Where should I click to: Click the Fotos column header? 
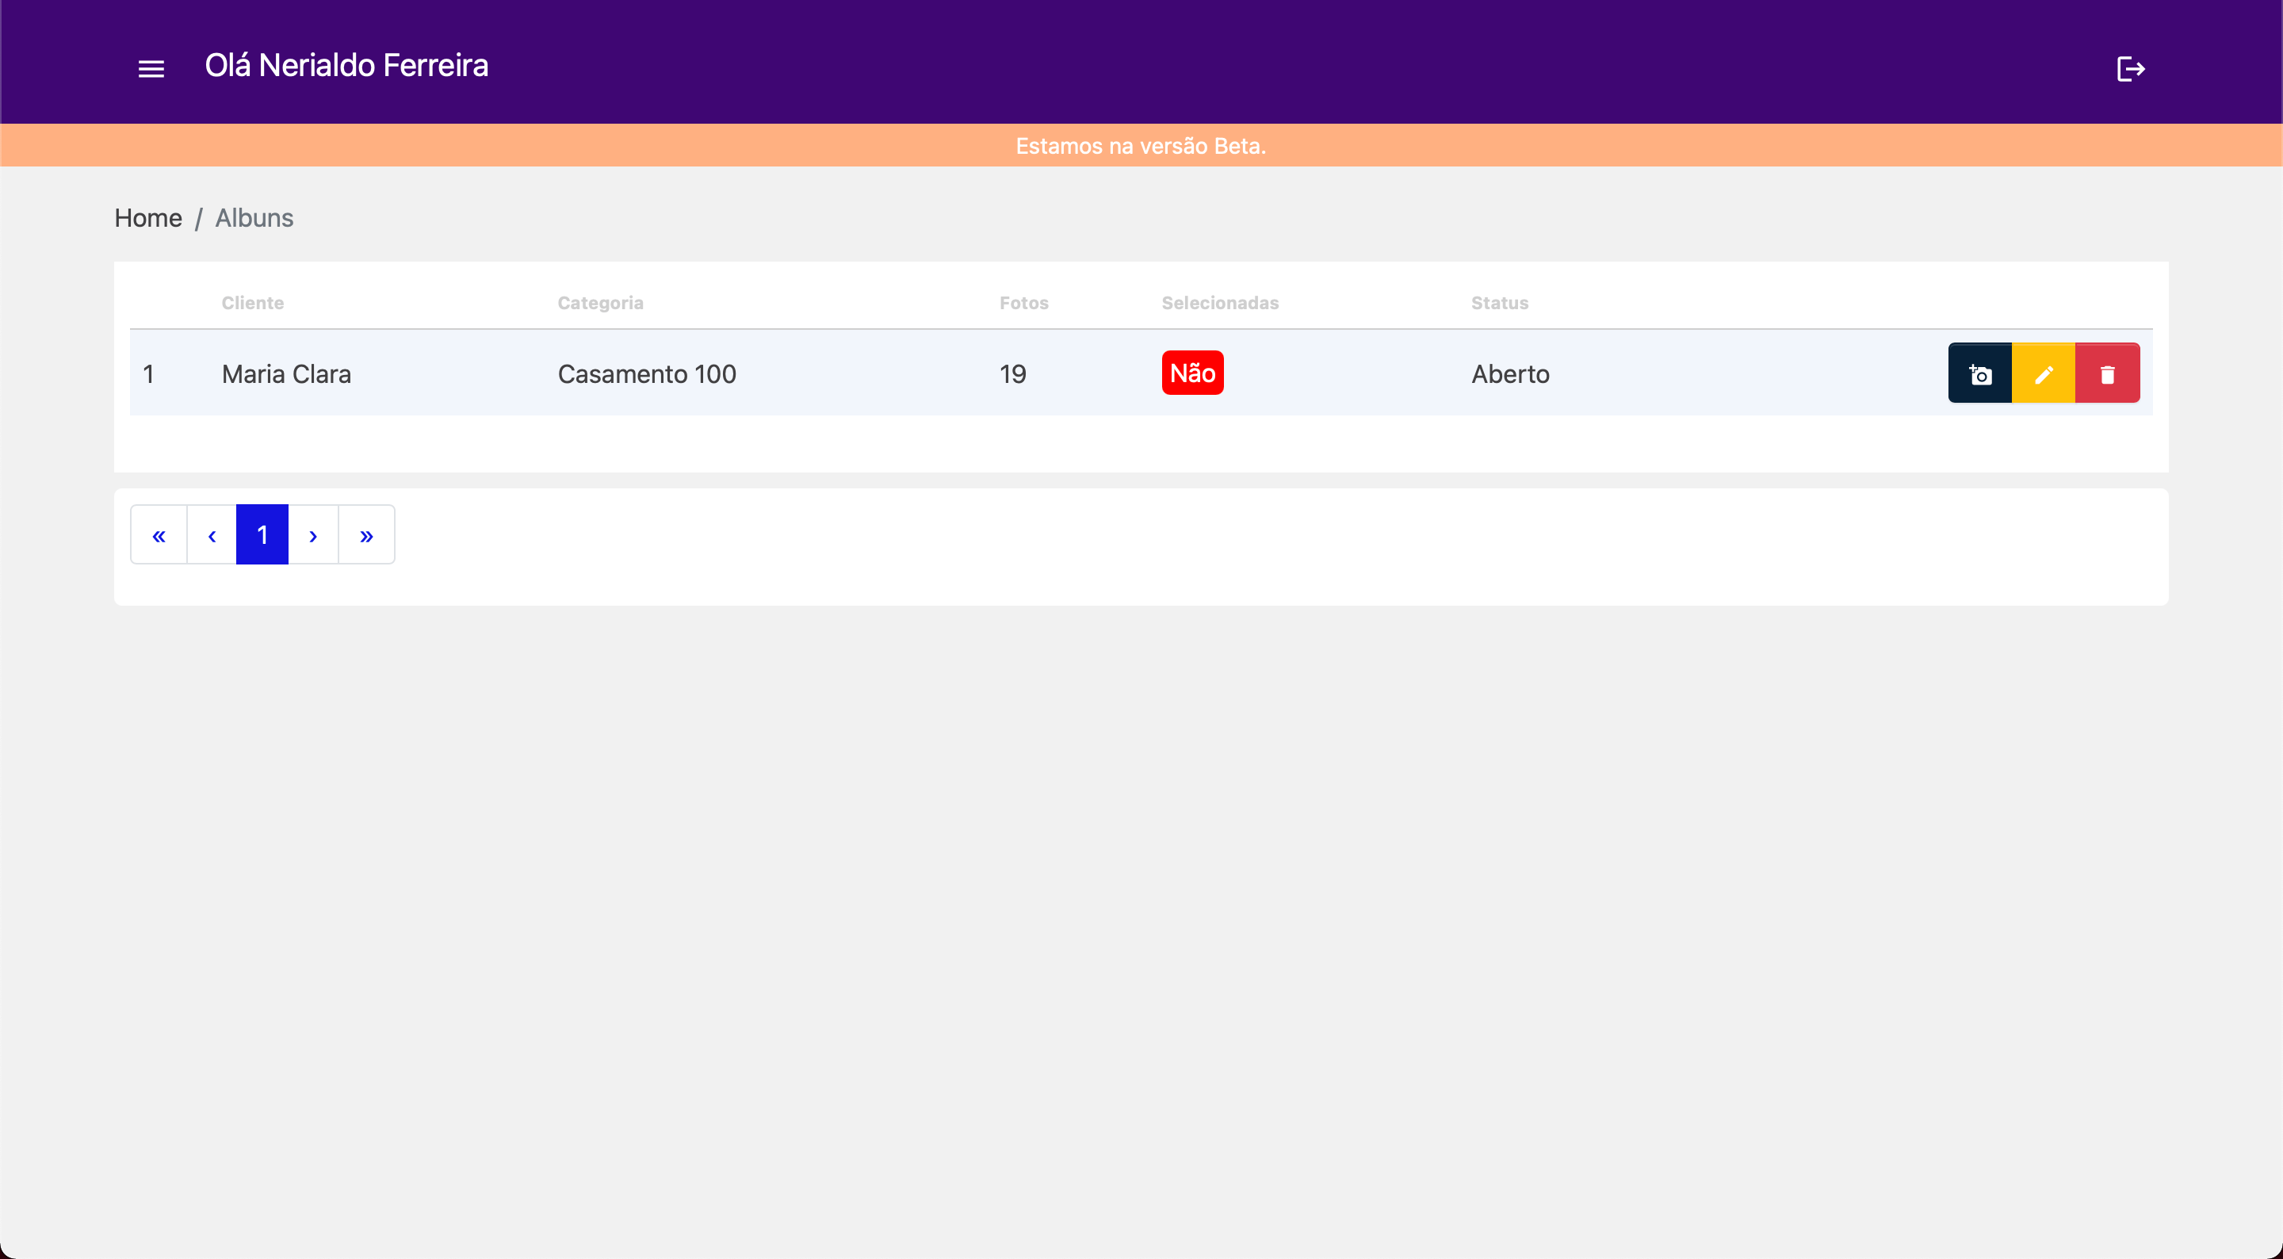coord(1023,303)
